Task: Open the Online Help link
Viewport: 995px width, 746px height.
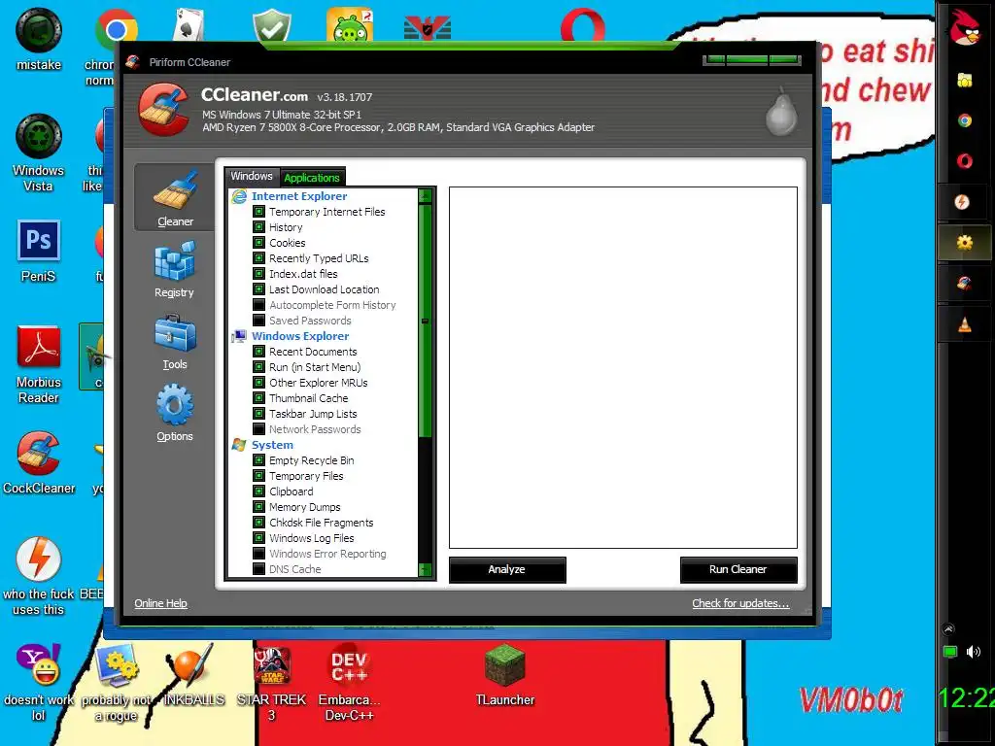Action: (160, 603)
